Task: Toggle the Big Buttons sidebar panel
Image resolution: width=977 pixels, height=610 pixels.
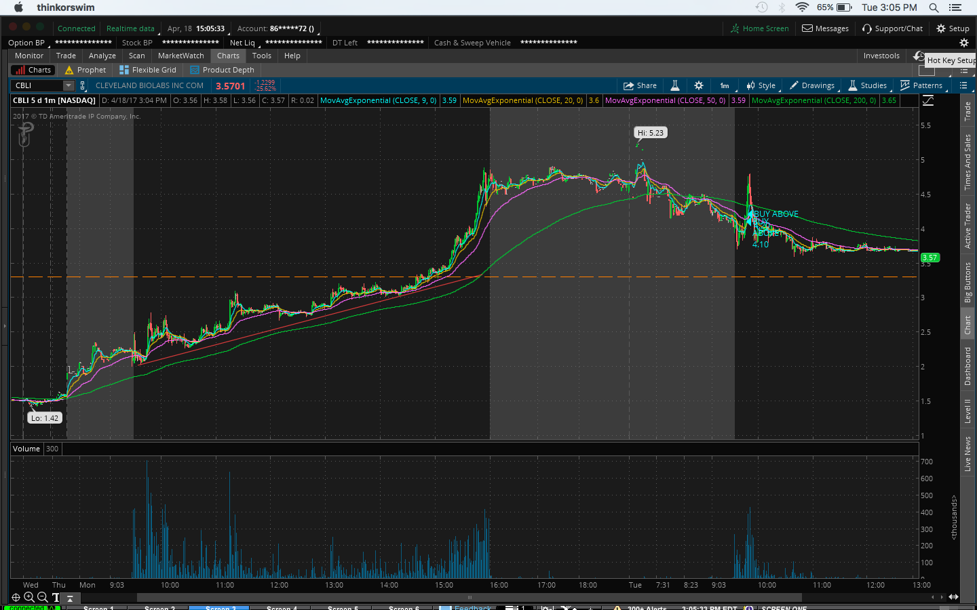Action: tap(968, 282)
